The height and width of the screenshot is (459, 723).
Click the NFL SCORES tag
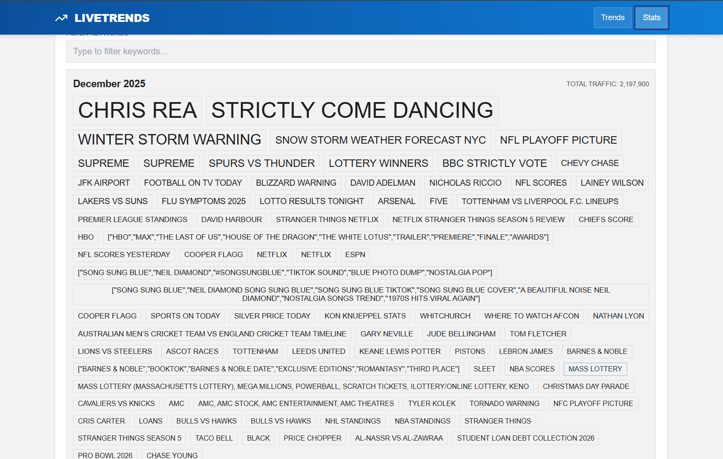click(541, 183)
